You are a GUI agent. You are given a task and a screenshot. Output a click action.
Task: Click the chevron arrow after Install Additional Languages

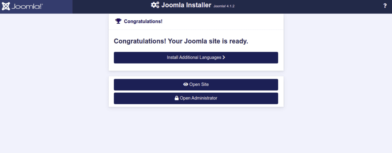(224, 57)
